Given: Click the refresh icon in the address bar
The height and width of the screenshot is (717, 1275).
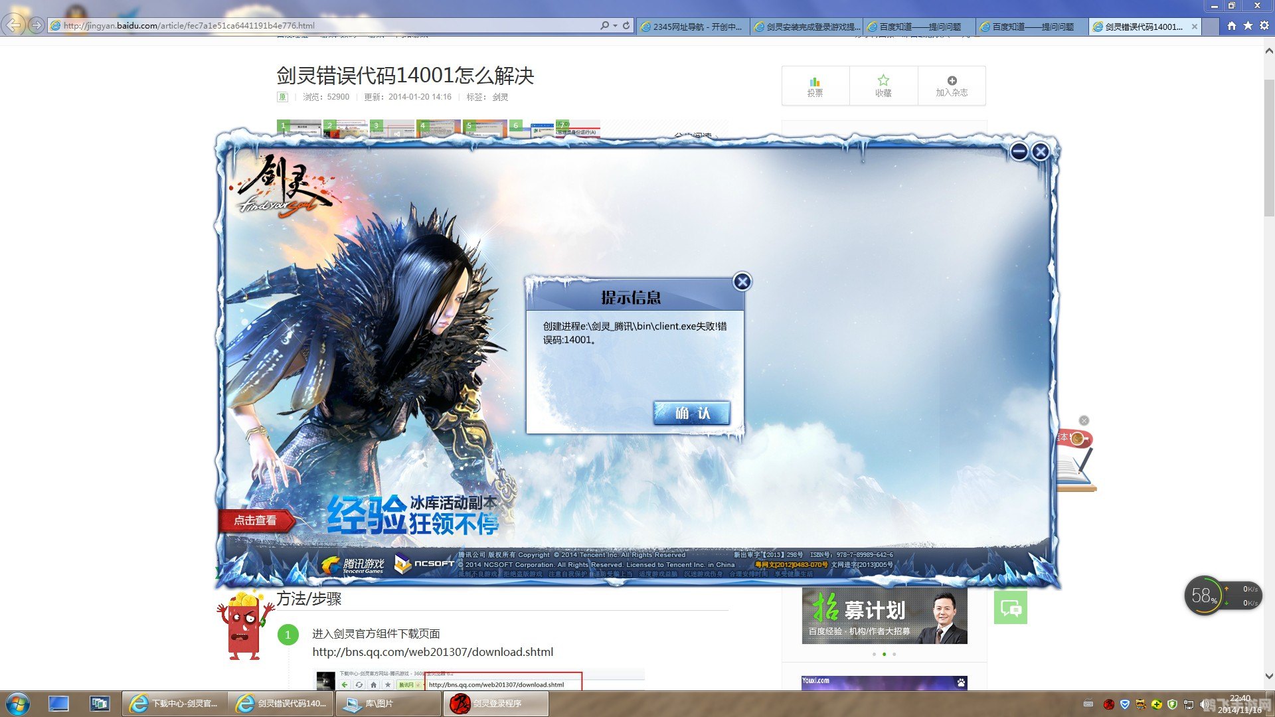Looking at the screenshot, I should tap(624, 25).
